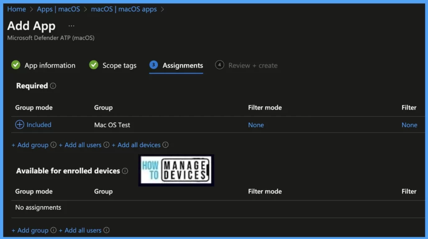Click the step 4 Review circle icon

(x=219, y=65)
